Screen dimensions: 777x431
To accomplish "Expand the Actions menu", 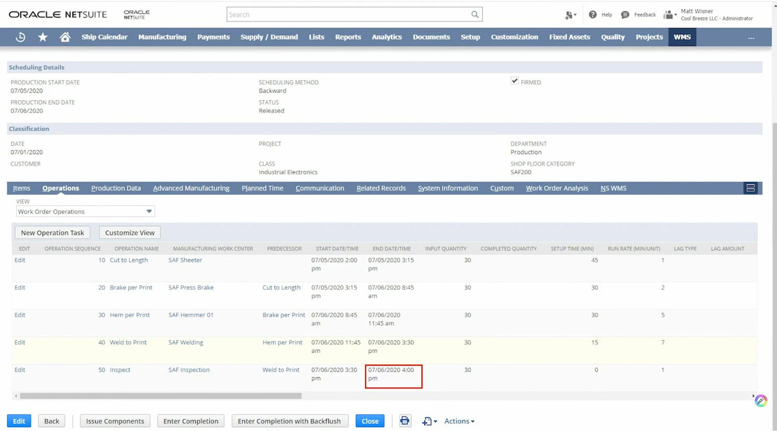I will point(459,421).
